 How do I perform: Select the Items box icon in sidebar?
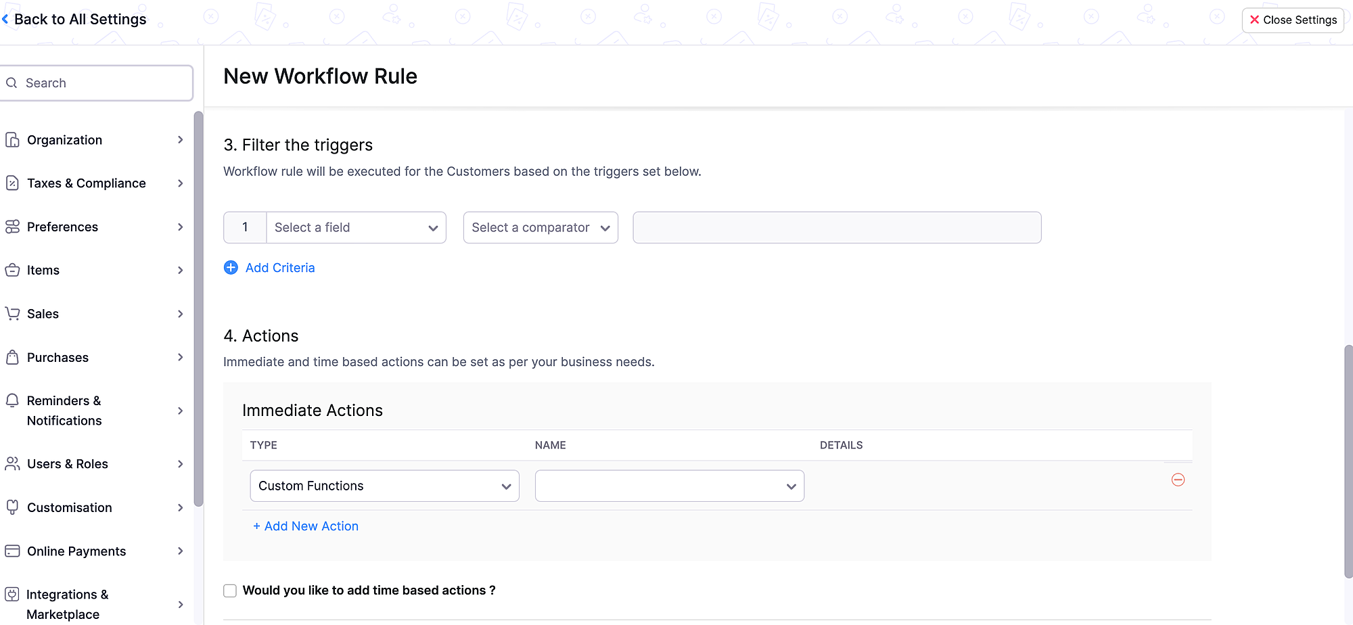pos(13,270)
